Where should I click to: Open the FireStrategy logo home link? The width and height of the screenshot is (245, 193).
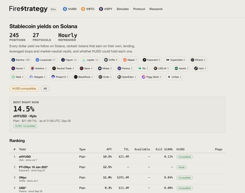pyautogui.click(x=28, y=9)
